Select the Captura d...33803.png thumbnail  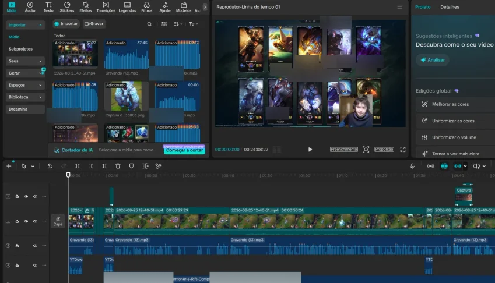tap(127, 97)
